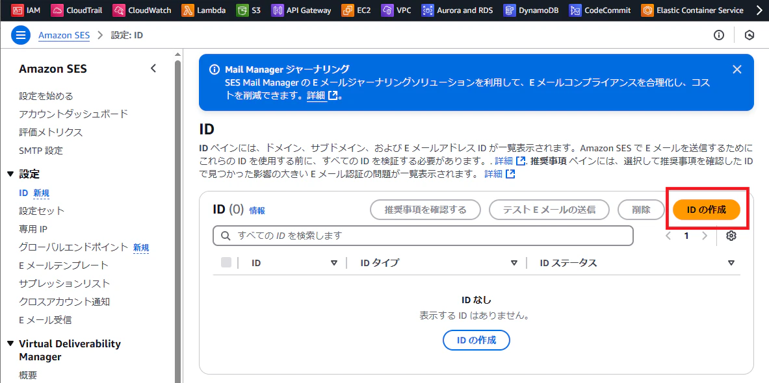769x383 pixels.
Task: Click 推奨事項を確認する button
Action: pyautogui.click(x=425, y=210)
